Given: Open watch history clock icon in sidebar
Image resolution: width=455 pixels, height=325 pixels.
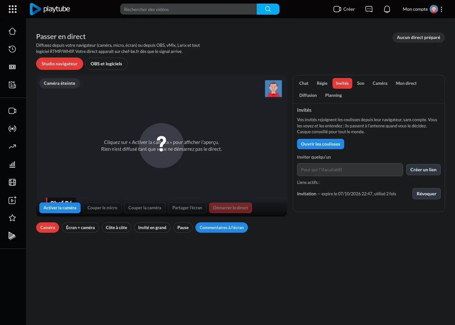Looking at the screenshot, I should [12, 49].
